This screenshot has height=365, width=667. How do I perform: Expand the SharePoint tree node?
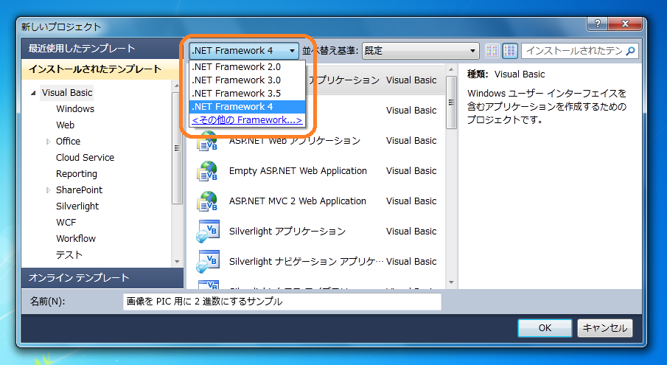click(48, 190)
